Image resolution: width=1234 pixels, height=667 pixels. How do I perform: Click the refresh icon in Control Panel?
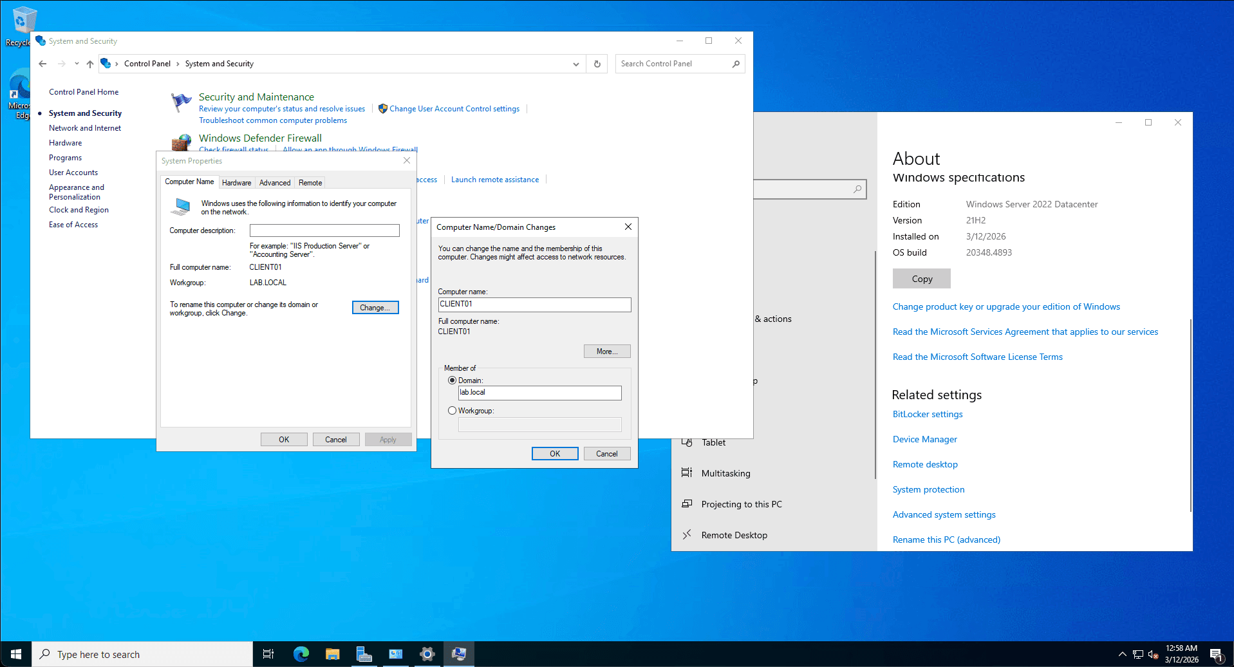(x=597, y=64)
